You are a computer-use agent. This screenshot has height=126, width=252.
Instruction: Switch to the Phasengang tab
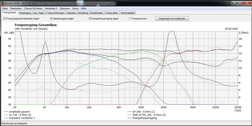25,13
